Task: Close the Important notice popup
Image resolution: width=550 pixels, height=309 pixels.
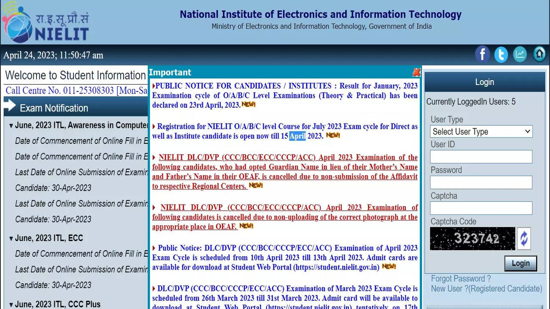Action: [x=416, y=72]
